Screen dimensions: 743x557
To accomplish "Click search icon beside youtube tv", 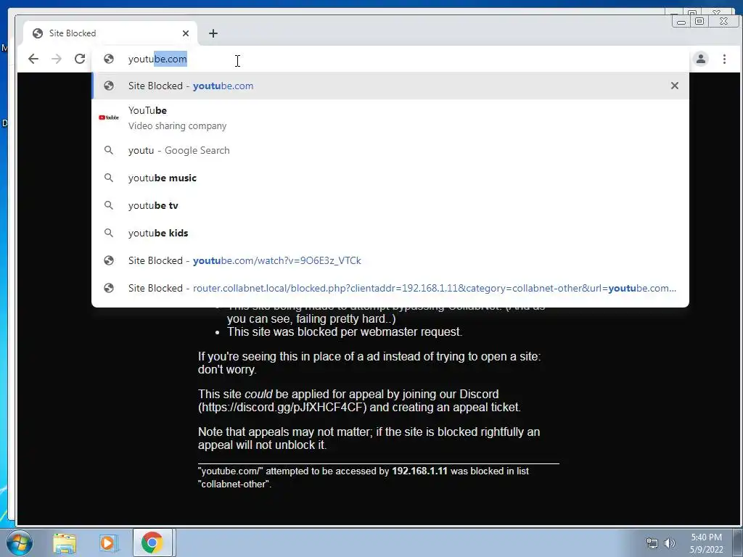I will (x=109, y=205).
